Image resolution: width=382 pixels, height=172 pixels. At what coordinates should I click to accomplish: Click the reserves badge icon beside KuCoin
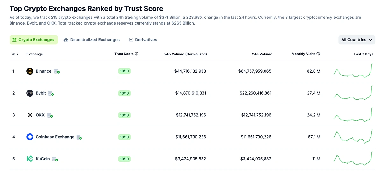click(x=55, y=159)
